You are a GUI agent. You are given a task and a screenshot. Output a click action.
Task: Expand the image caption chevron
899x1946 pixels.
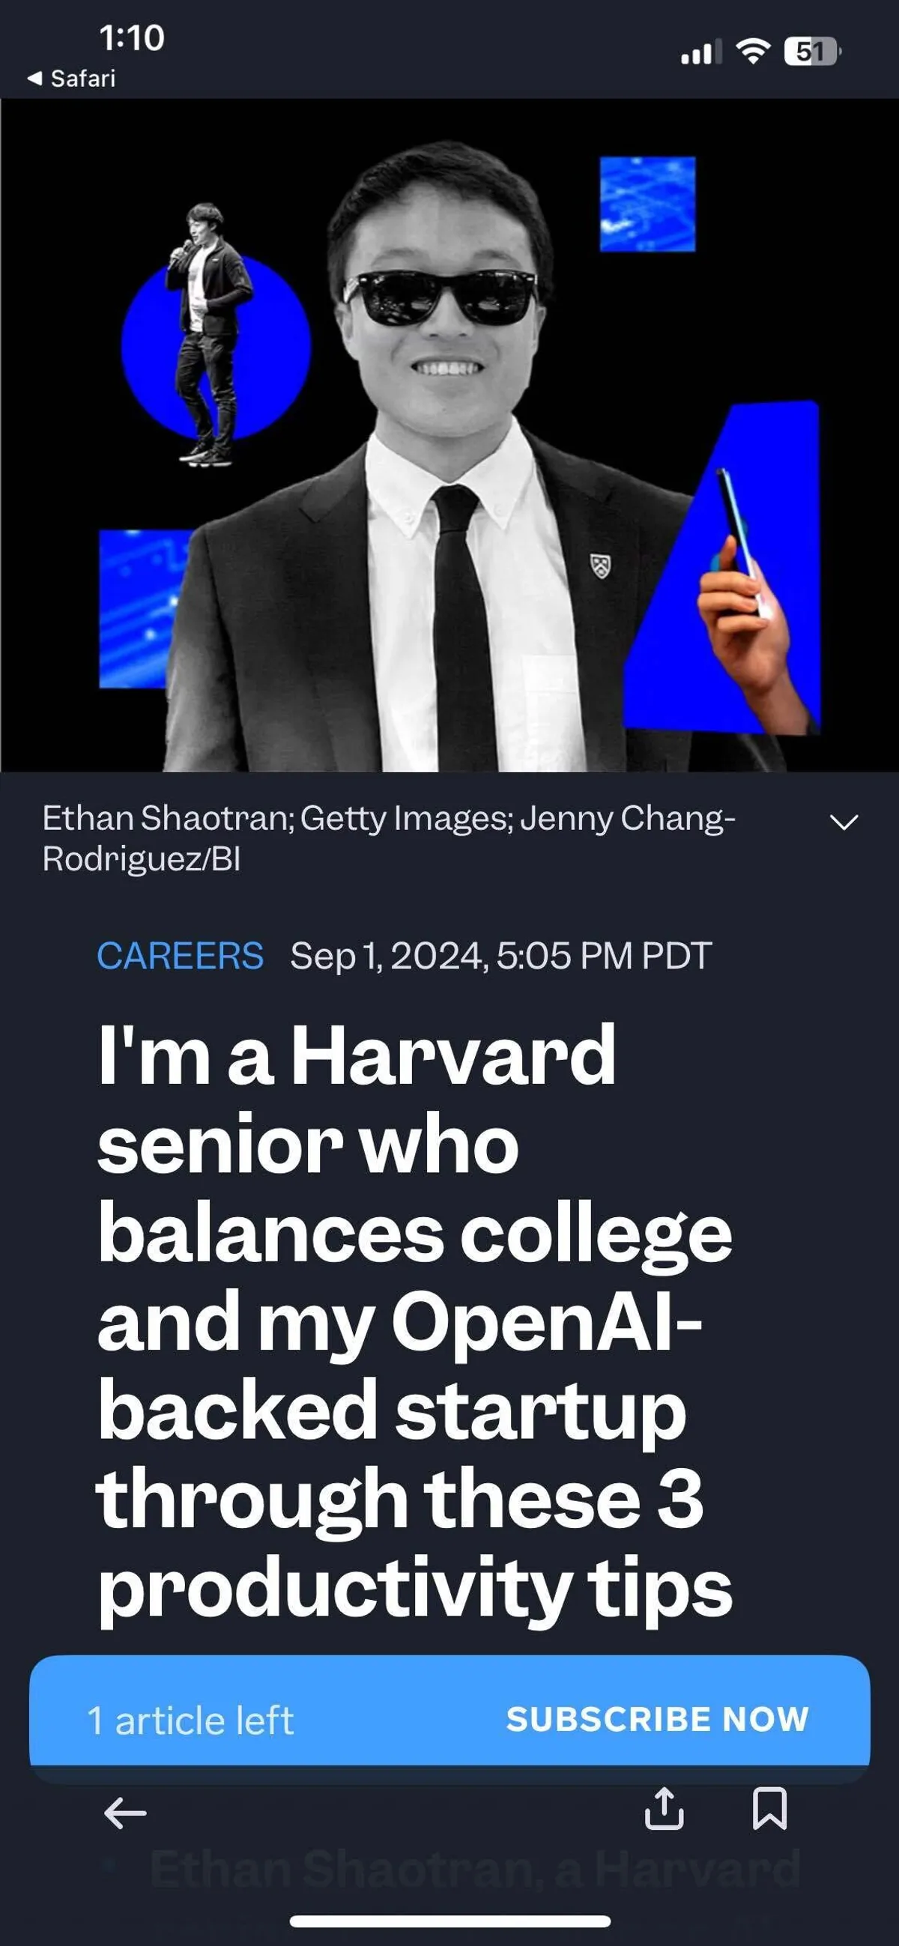point(843,822)
